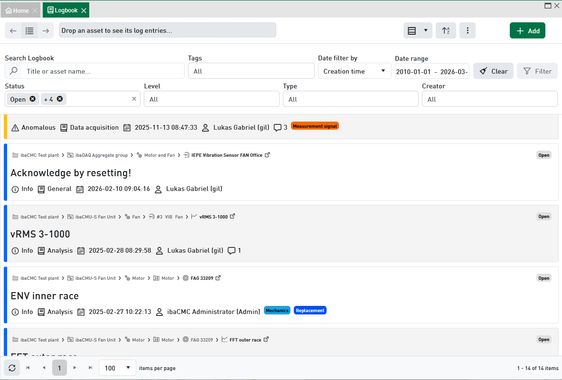The height and width of the screenshot is (380, 562).
Task: Click the list view icon in navigation
Action: (29, 31)
